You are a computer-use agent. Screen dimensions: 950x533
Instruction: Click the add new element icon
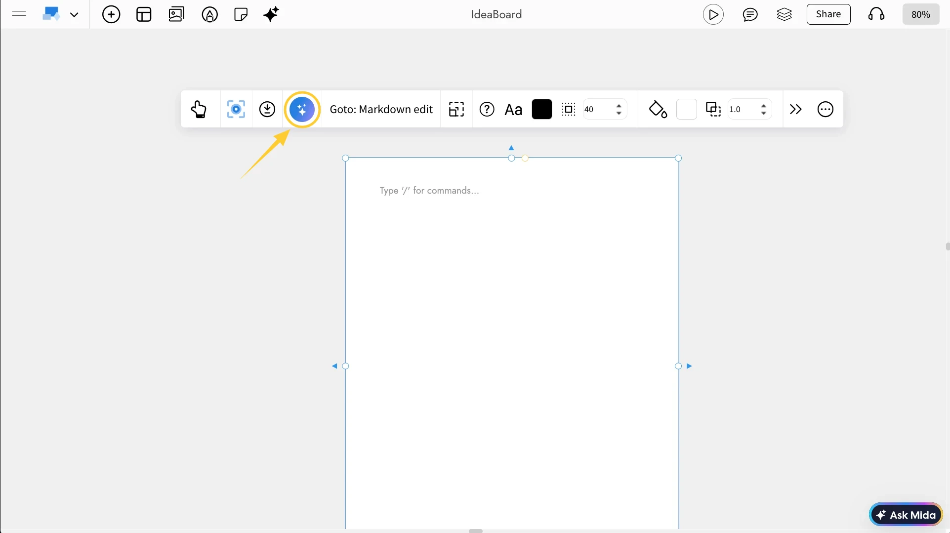coord(111,14)
